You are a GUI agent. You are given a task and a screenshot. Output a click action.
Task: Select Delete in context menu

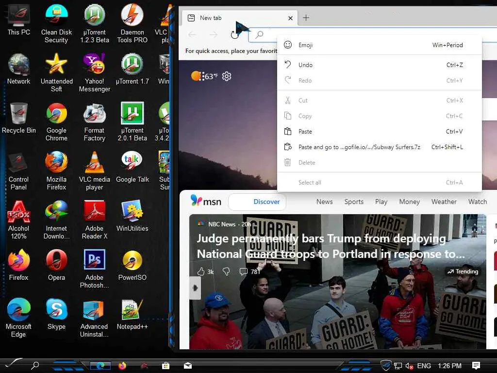pos(380,162)
